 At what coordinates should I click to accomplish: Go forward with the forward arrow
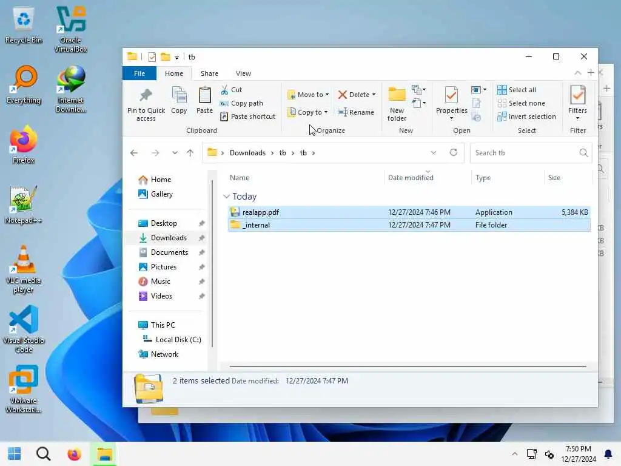click(155, 153)
